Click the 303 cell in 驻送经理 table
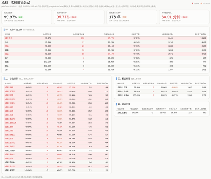 pyautogui.click(x=190, y=113)
